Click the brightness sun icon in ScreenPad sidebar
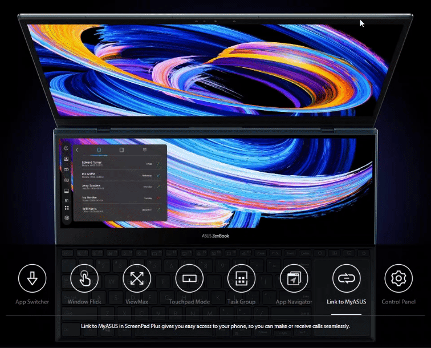This screenshot has width=431, height=348. (x=66, y=148)
